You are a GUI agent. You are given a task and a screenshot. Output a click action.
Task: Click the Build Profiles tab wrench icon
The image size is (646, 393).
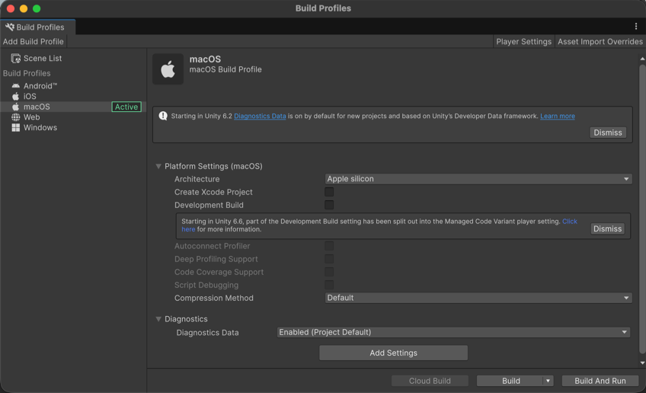click(x=9, y=27)
